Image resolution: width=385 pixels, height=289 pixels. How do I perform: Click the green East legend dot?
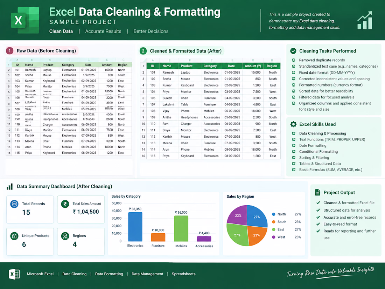point(274,229)
